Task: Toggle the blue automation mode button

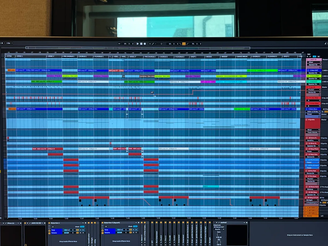Action: [315, 57]
